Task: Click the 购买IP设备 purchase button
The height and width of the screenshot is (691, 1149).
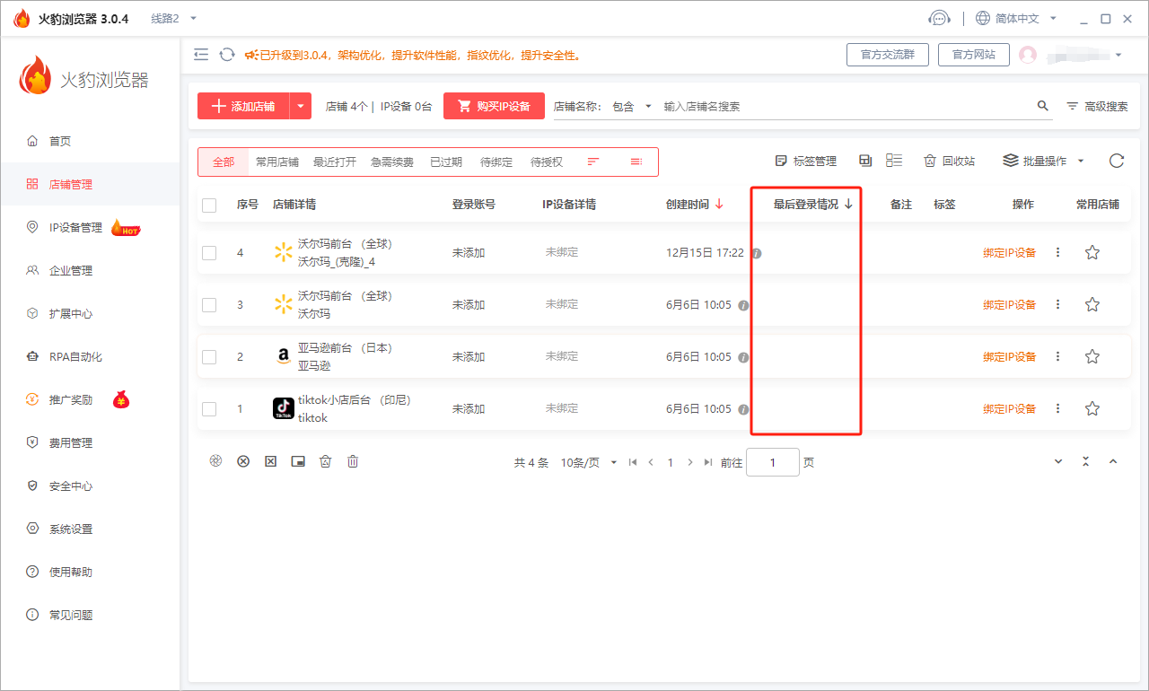Action: (x=494, y=105)
